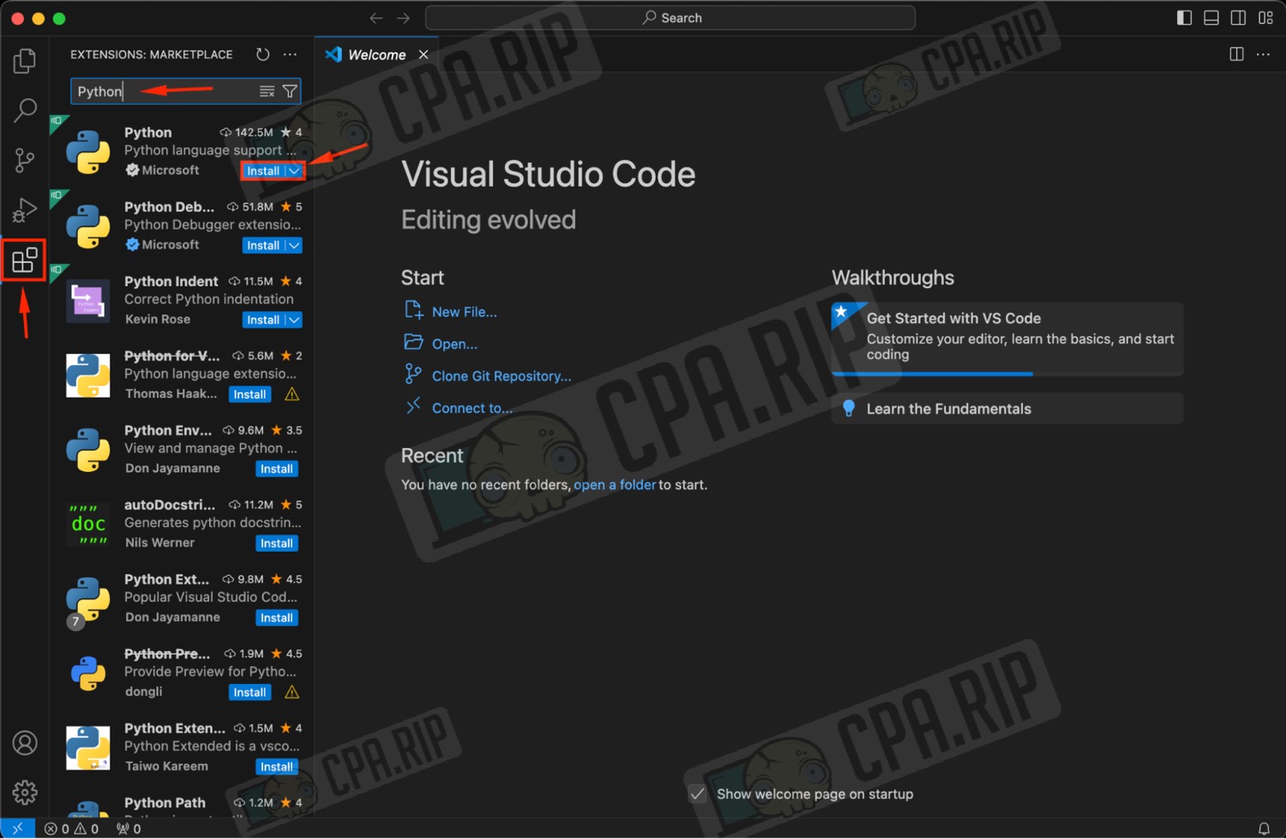The width and height of the screenshot is (1286, 839).
Task: Open the Search view in activity bar
Action: pos(25,110)
